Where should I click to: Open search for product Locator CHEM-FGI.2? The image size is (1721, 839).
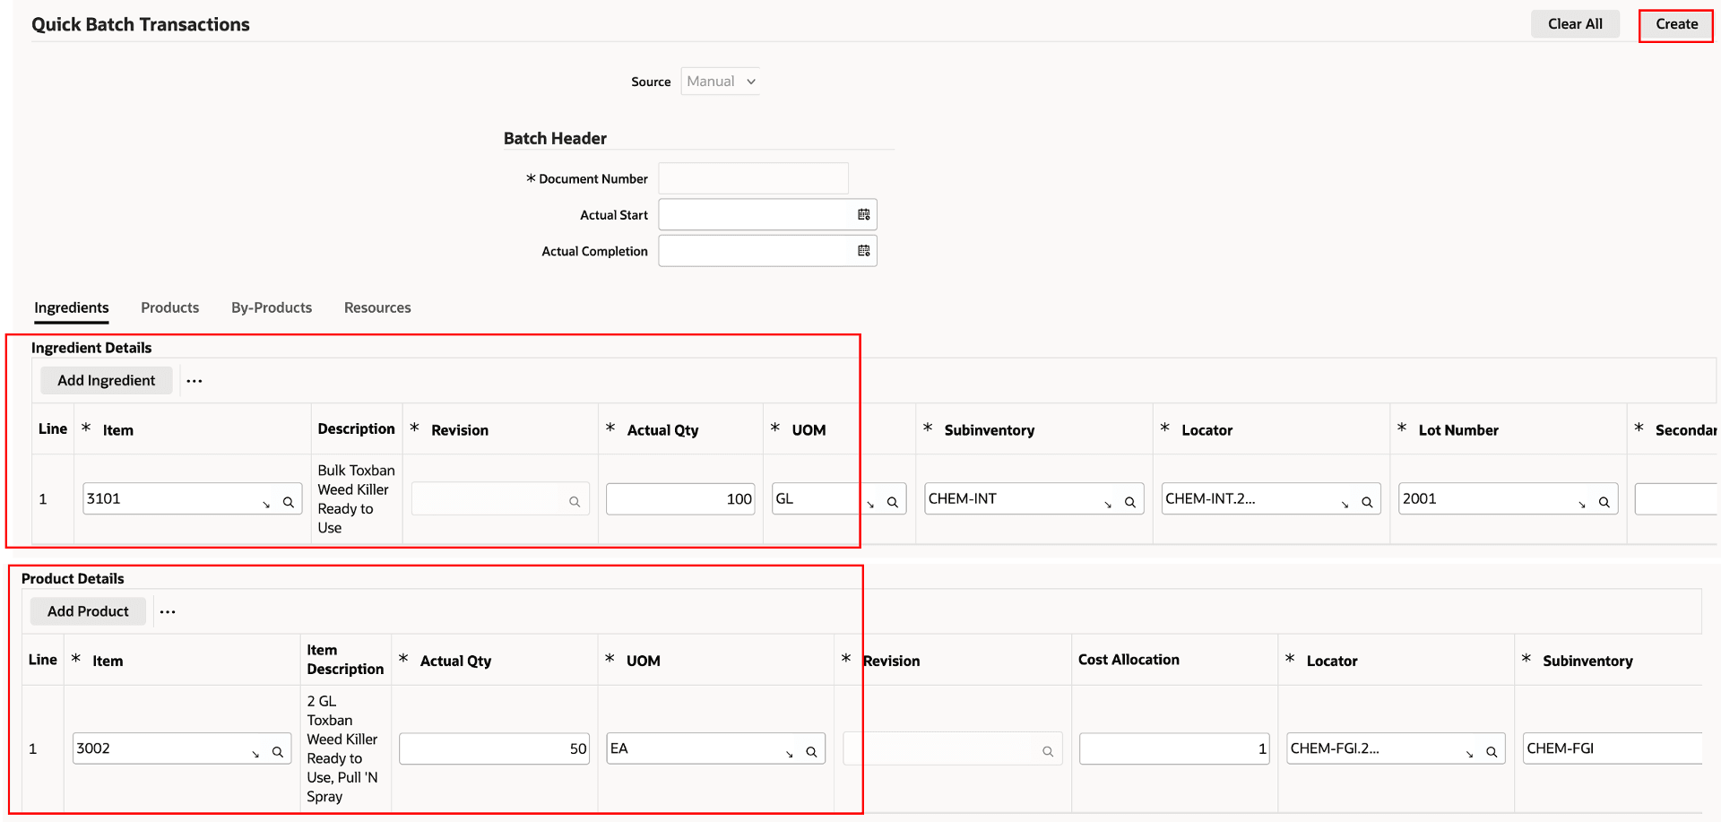click(1492, 752)
